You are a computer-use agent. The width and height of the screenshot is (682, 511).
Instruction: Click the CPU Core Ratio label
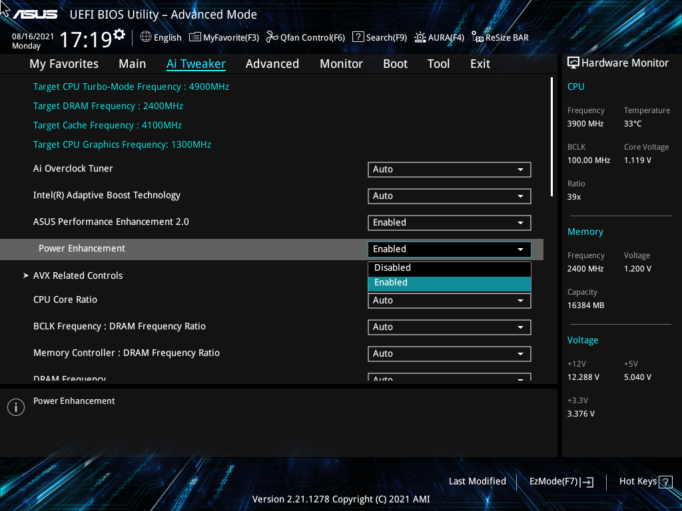pos(65,300)
